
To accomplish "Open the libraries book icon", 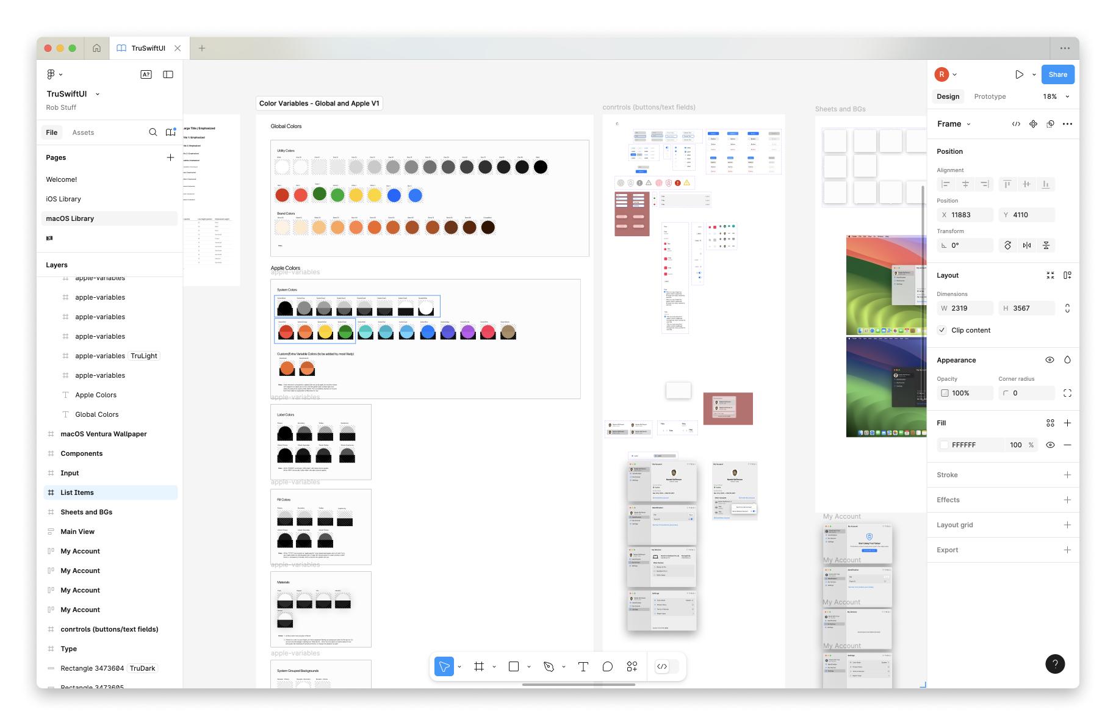I will pos(171,132).
